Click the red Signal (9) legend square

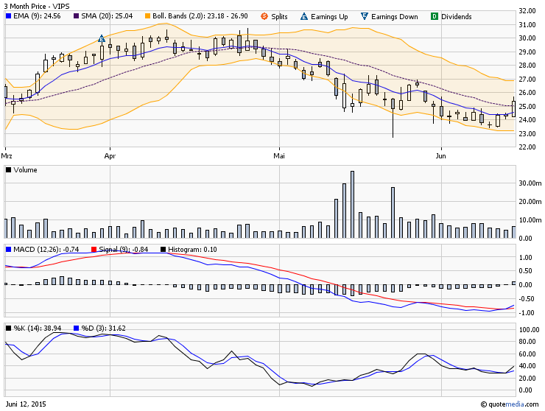click(x=93, y=250)
